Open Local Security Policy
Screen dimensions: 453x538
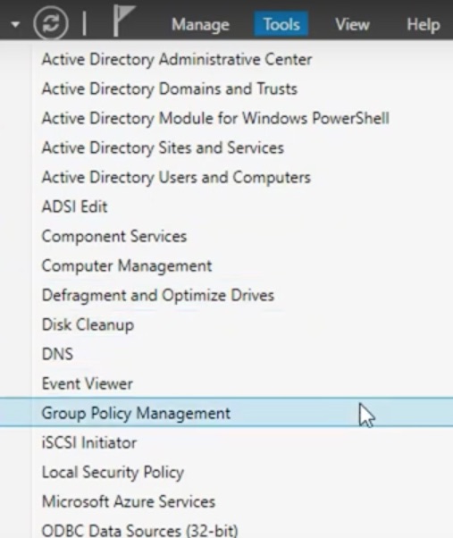pyautogui.click(x=113, y=473)
